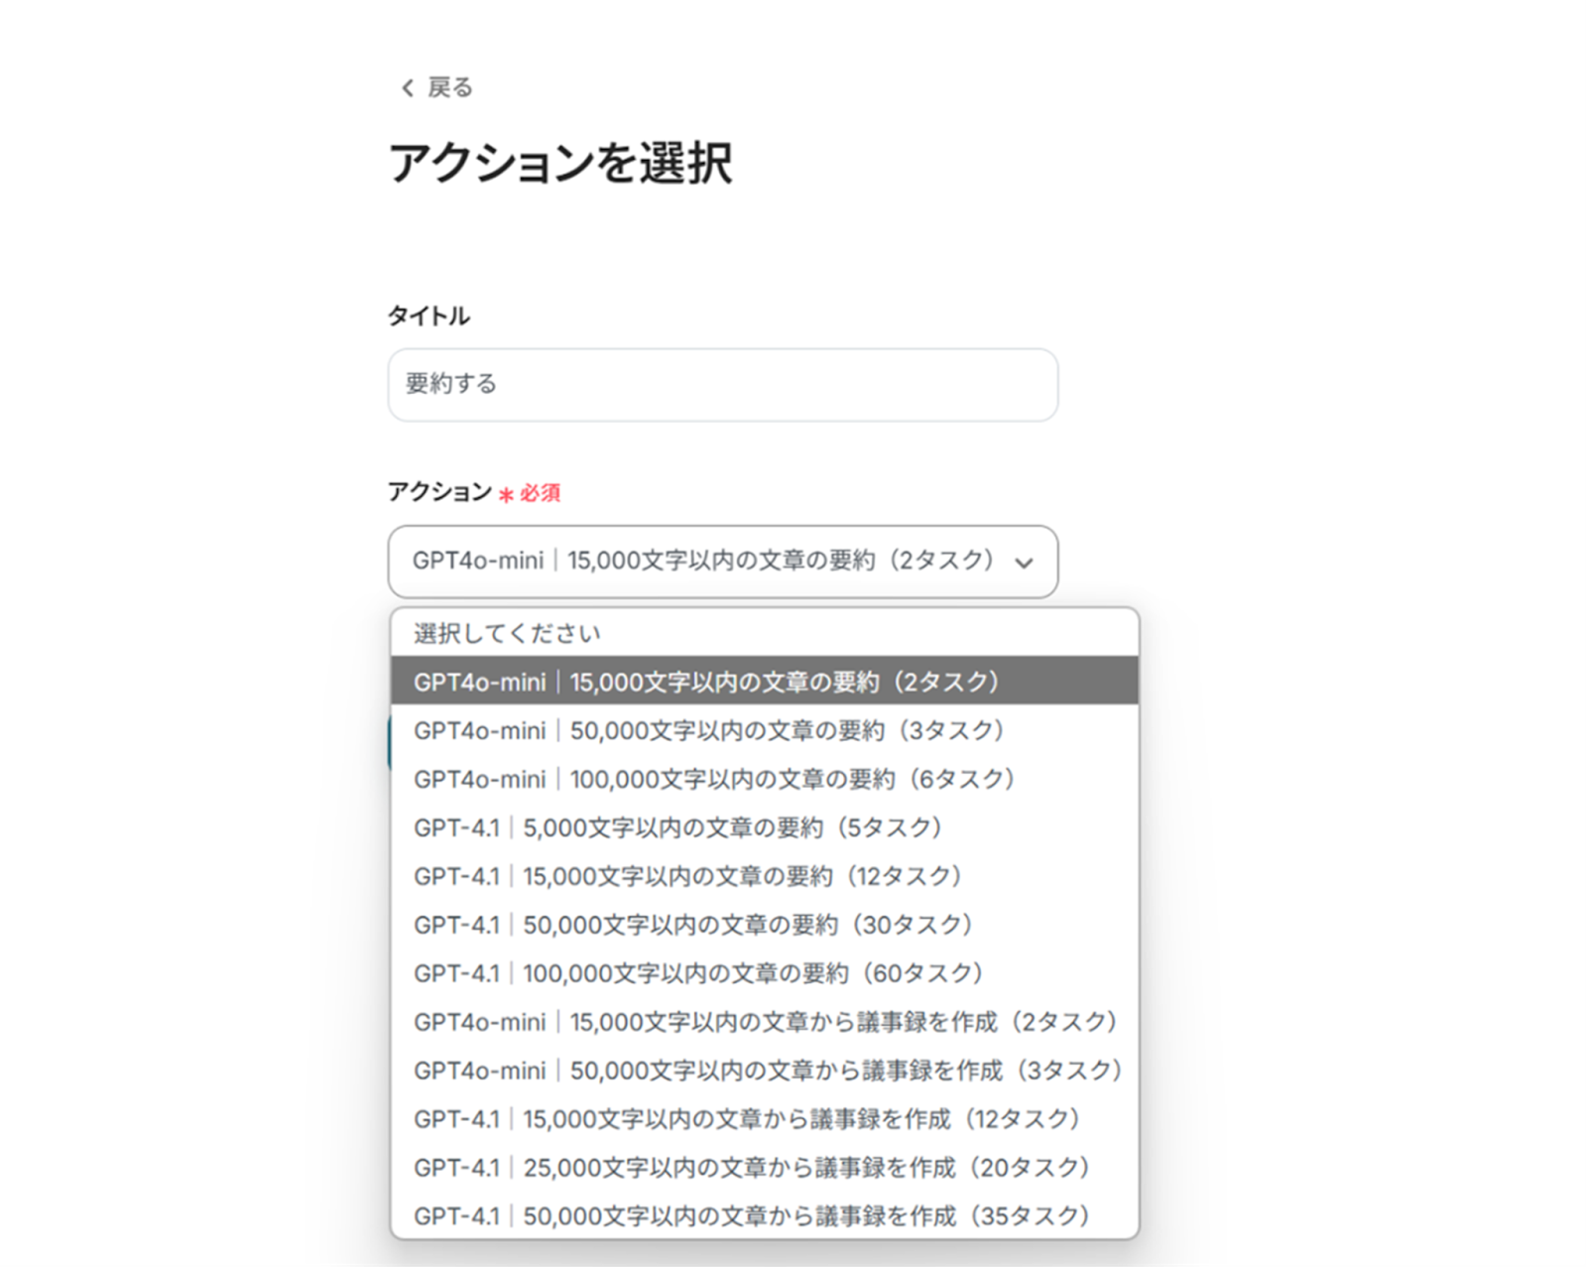Click the タイトル input field containing 要約する
This screenshot has width=1587, height=1267.
(722, 384)
